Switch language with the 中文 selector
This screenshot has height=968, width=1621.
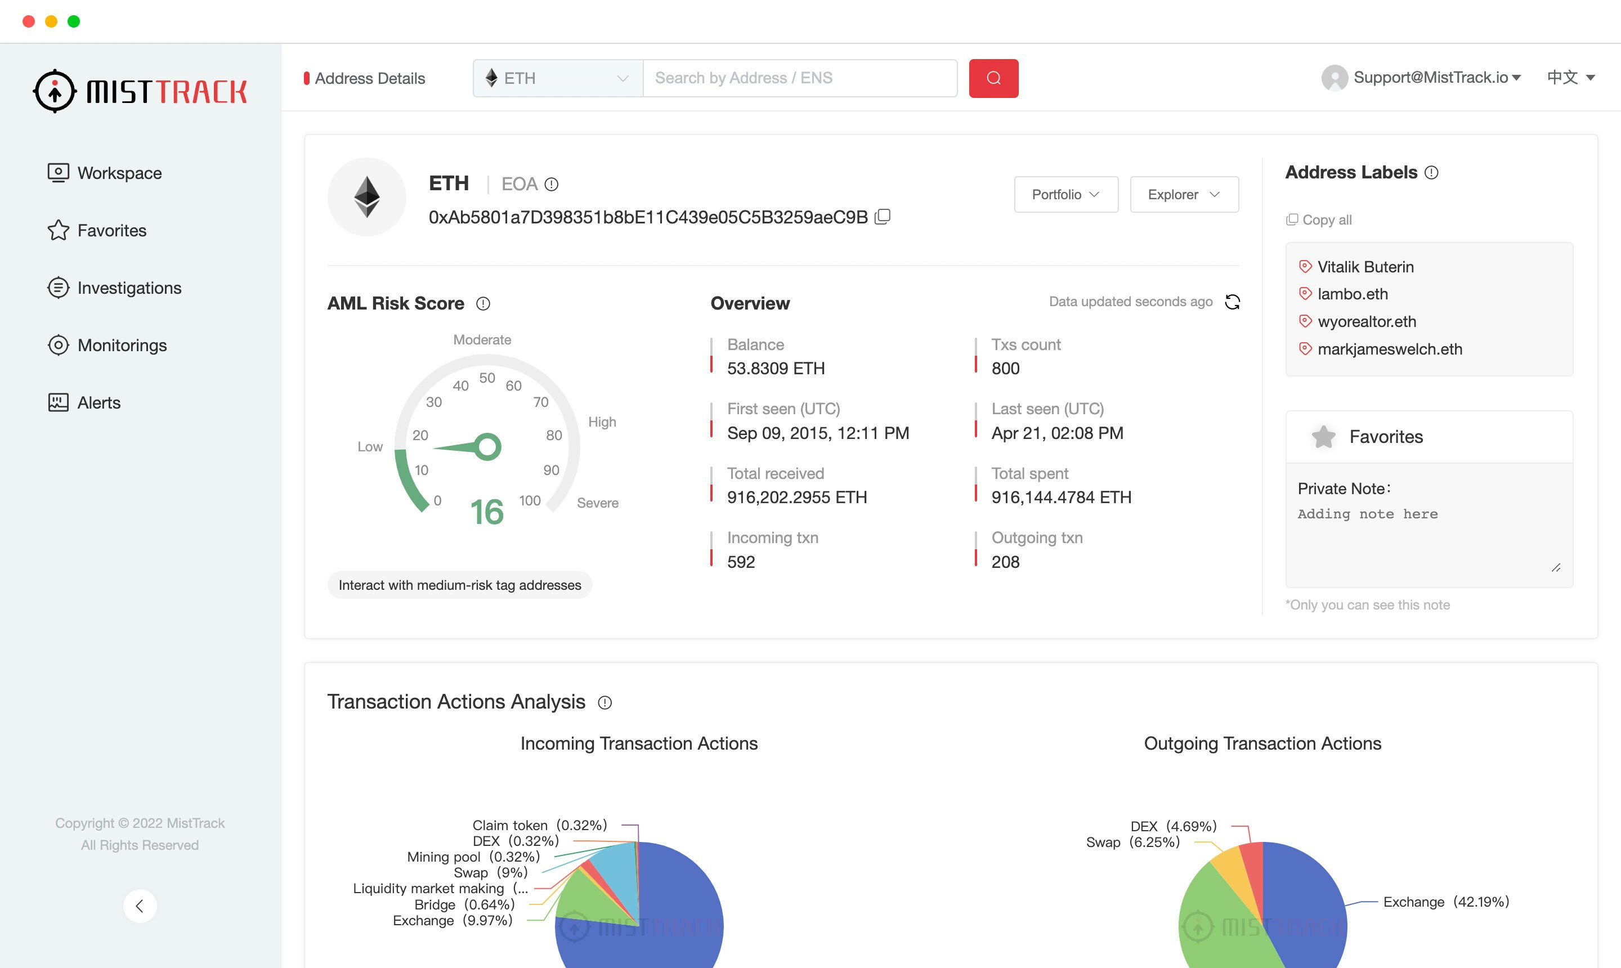1570,78
